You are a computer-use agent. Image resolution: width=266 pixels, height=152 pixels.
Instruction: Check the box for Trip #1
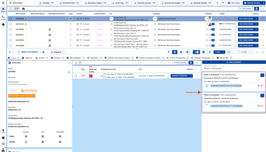76,76
